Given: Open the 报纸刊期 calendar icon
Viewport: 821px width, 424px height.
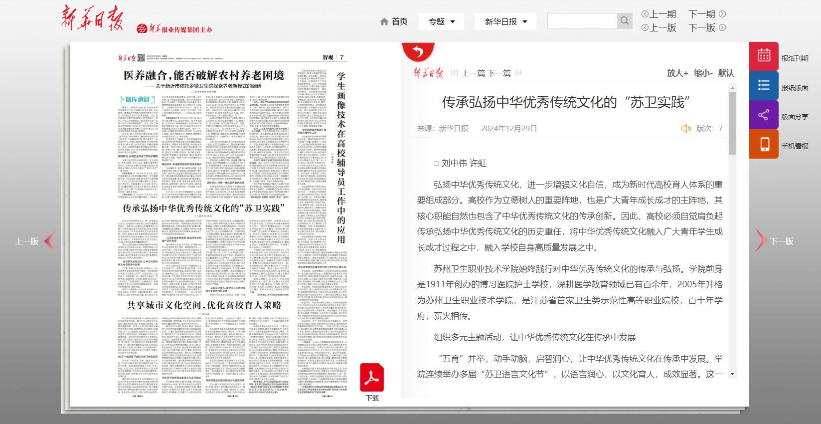Looking at the screenshot, I should 764,56.
